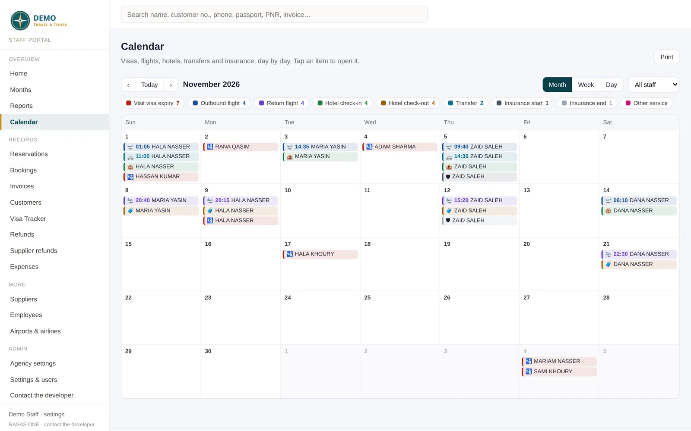Click the Print button

click(x=666, y=57)
